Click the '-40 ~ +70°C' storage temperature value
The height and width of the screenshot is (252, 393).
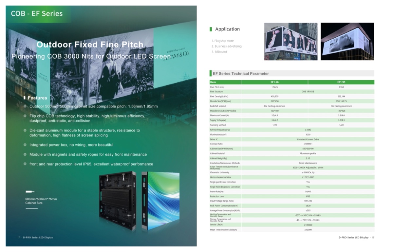tap(308, 220)
